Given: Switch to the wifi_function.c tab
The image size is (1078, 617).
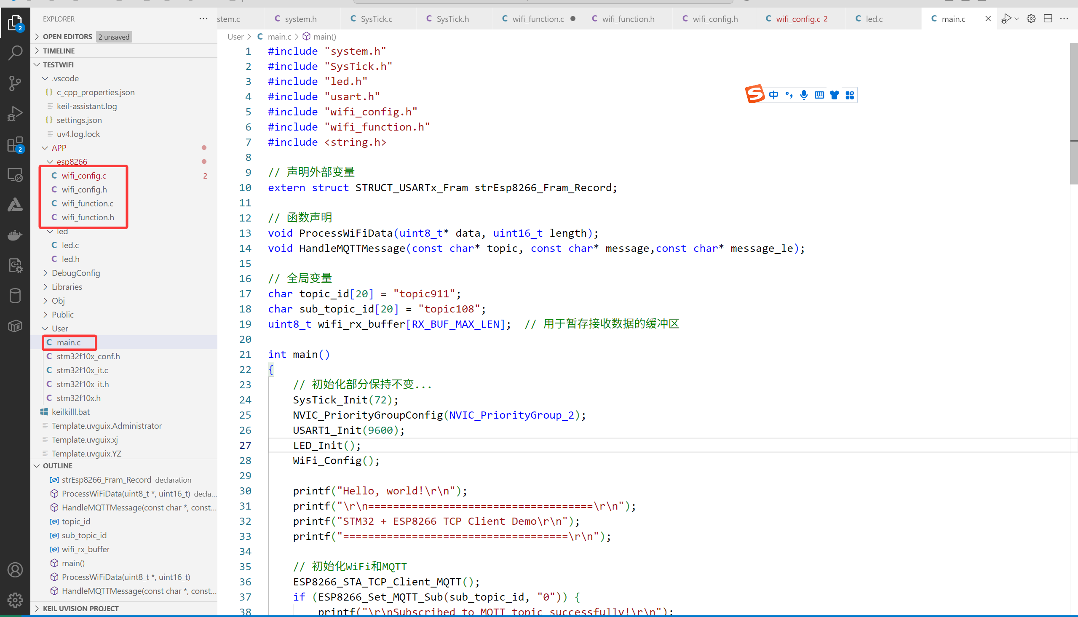Looking at the screenshot, I should click(538, 19).
